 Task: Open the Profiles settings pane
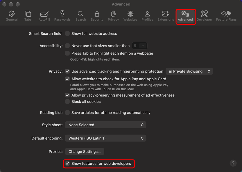(147, 16)
